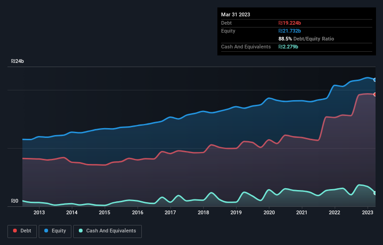Click the 2018 x-axis label

(203, 212)
